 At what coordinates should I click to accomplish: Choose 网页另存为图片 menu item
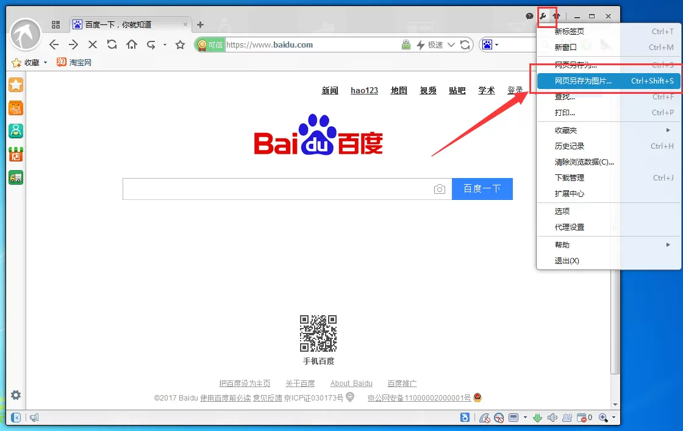coord(609,81)
